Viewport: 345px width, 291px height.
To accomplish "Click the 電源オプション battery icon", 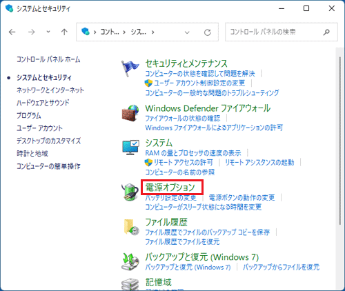I will coord(130,192).
